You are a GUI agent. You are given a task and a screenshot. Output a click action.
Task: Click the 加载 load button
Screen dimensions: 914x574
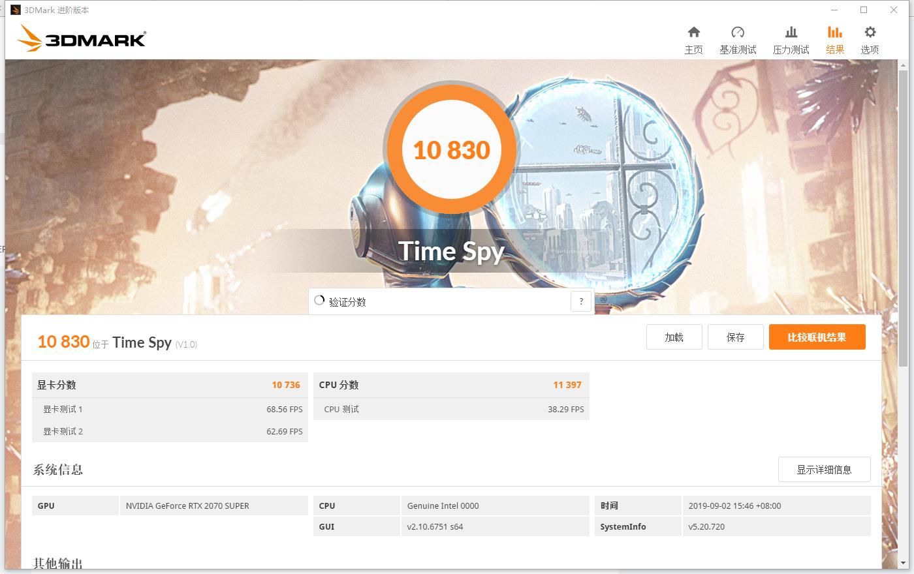(674, 337)
